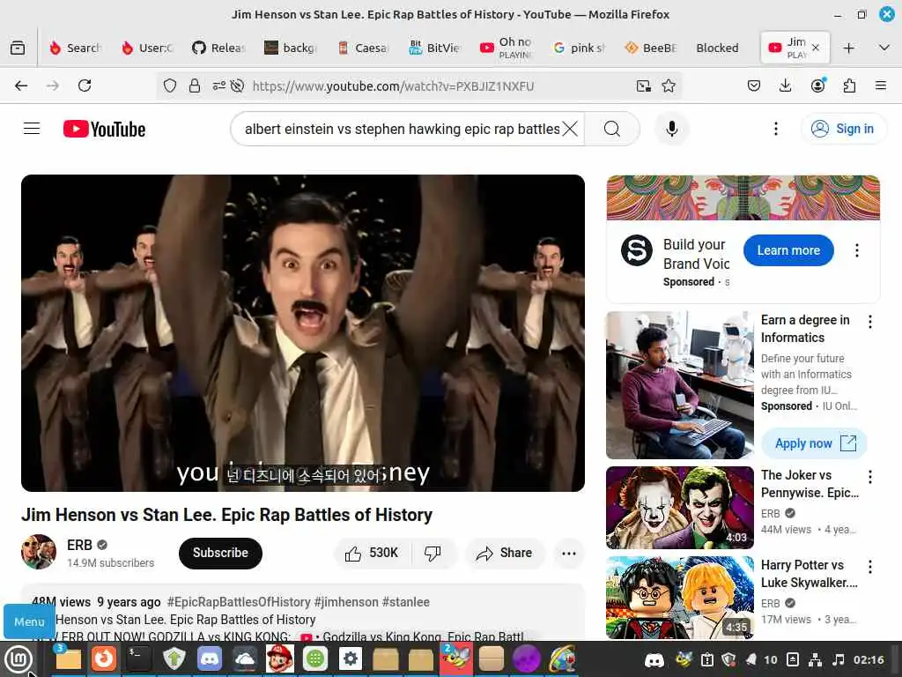Open the Linux Mint start menu
The height and width of the screenshot is (677, 902).
point(18,659)
